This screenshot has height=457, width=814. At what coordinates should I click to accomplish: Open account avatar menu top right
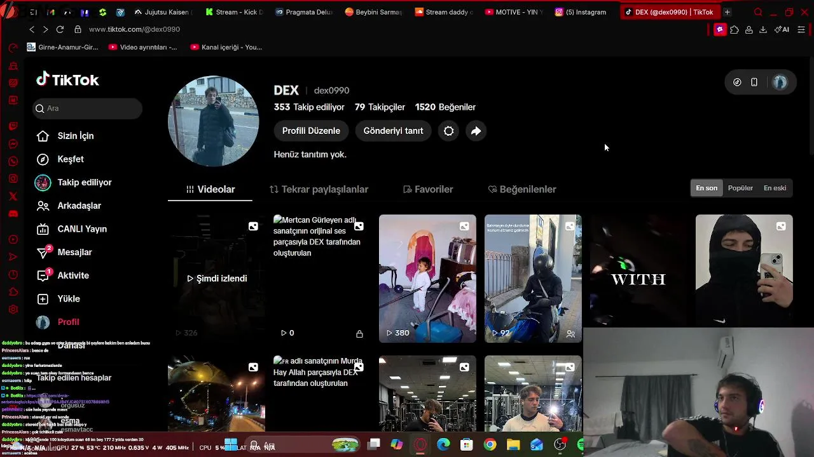pos(780,83)
